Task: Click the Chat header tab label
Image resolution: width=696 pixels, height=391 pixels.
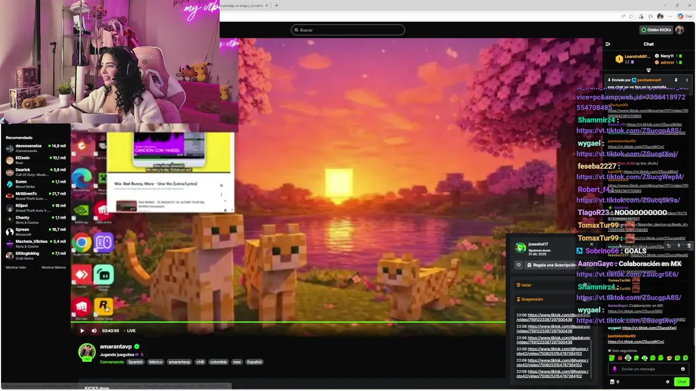Action: point(649,44)
